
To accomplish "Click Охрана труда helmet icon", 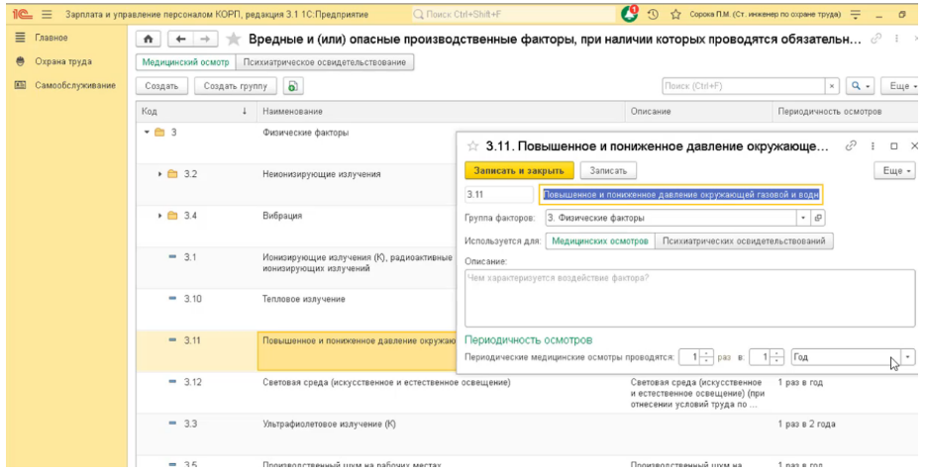I will coord(20,61).
